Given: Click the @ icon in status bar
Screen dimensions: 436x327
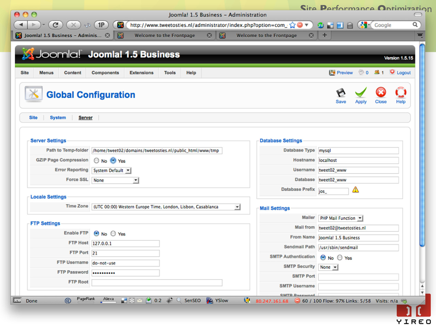Looking at the screenshot, I should (x=68, y=301).
